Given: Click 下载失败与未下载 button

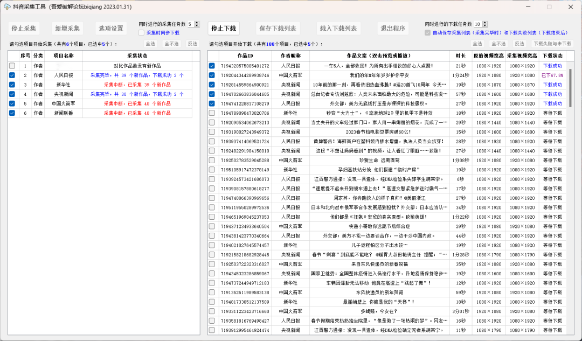Looking at the screenshot, I should pos(552,44).
